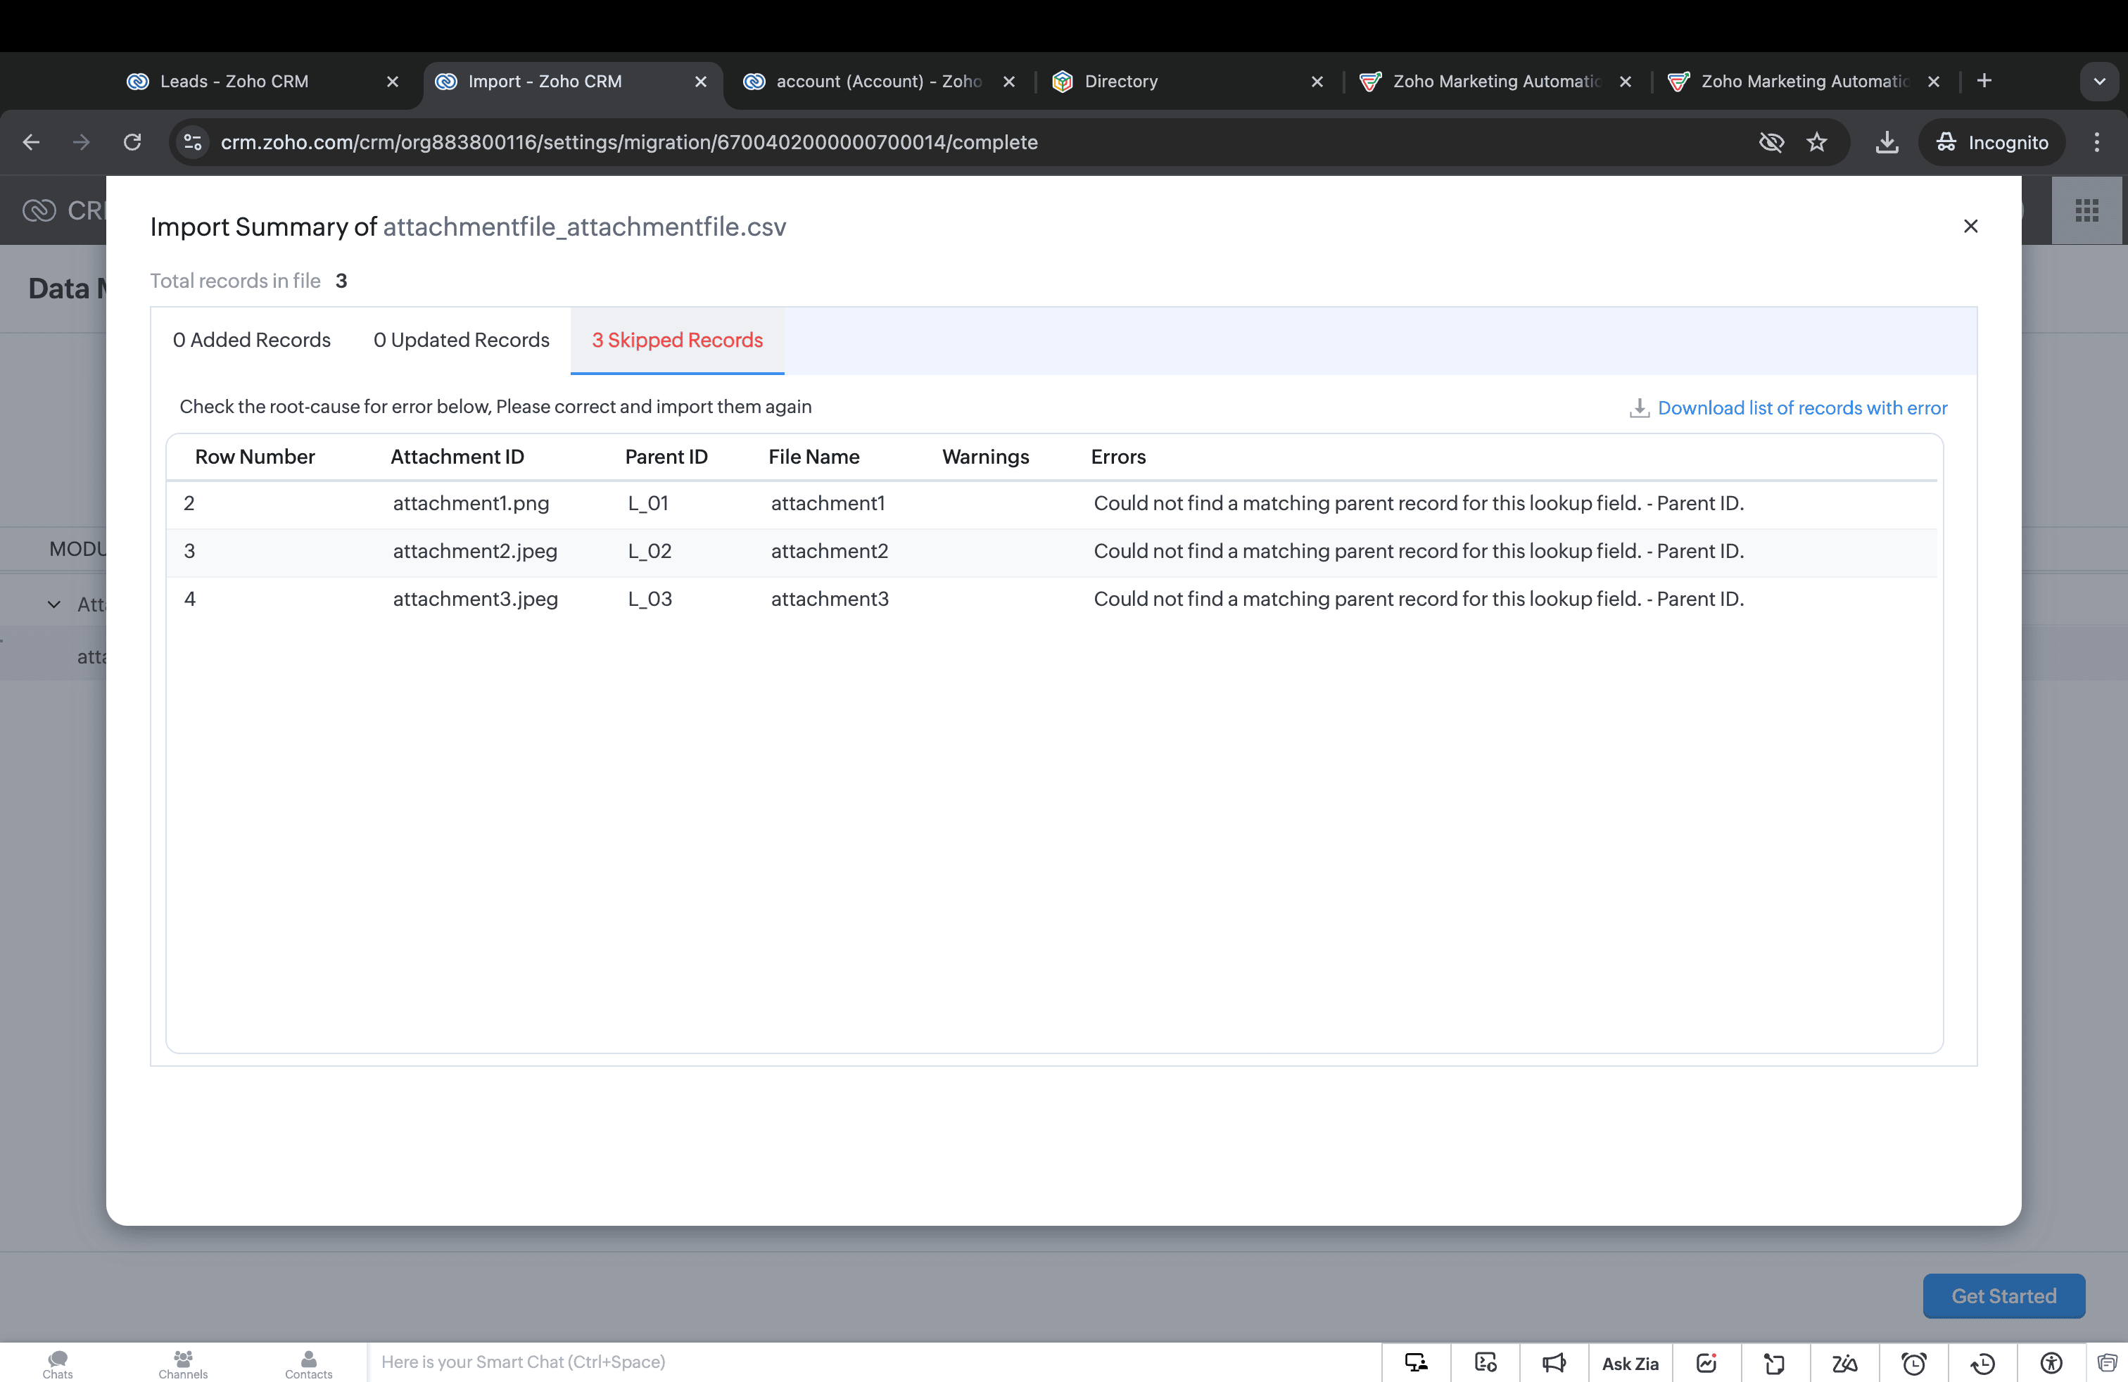Open the Chats panel icon
The height and width of the screenshot is (1382, 2128).
[x=57, y=1363]
